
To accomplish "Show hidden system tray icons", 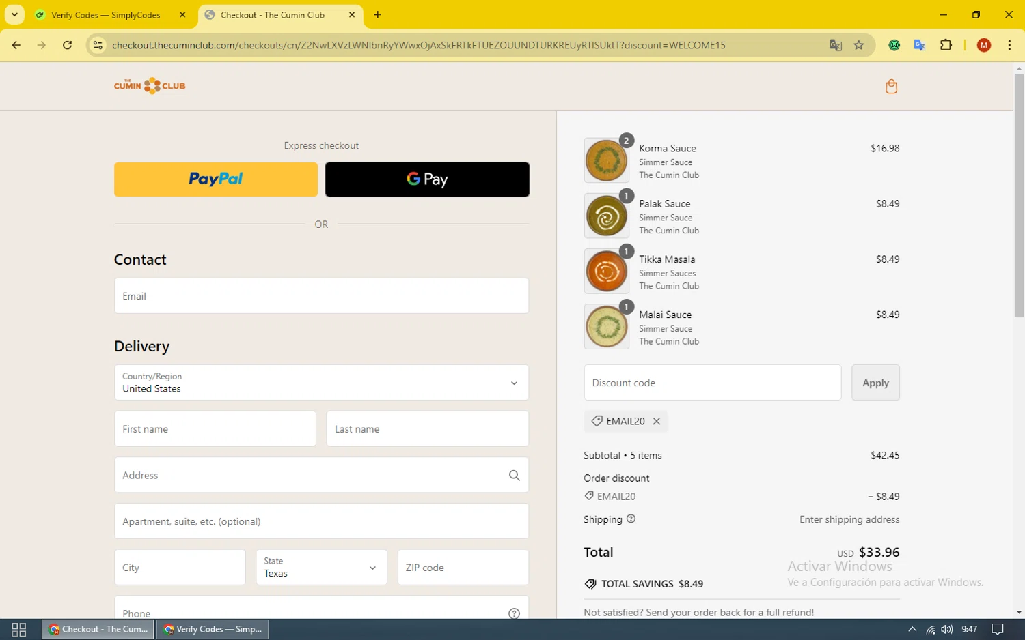I will pos(912,629).
